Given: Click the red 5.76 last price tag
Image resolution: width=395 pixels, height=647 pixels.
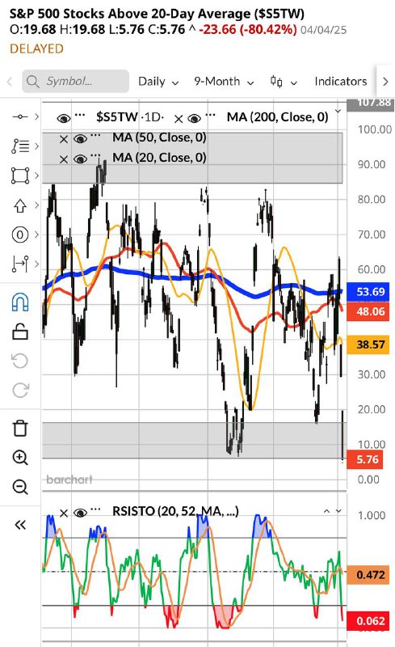Looking at the screenshot, I should coord(365,459).
